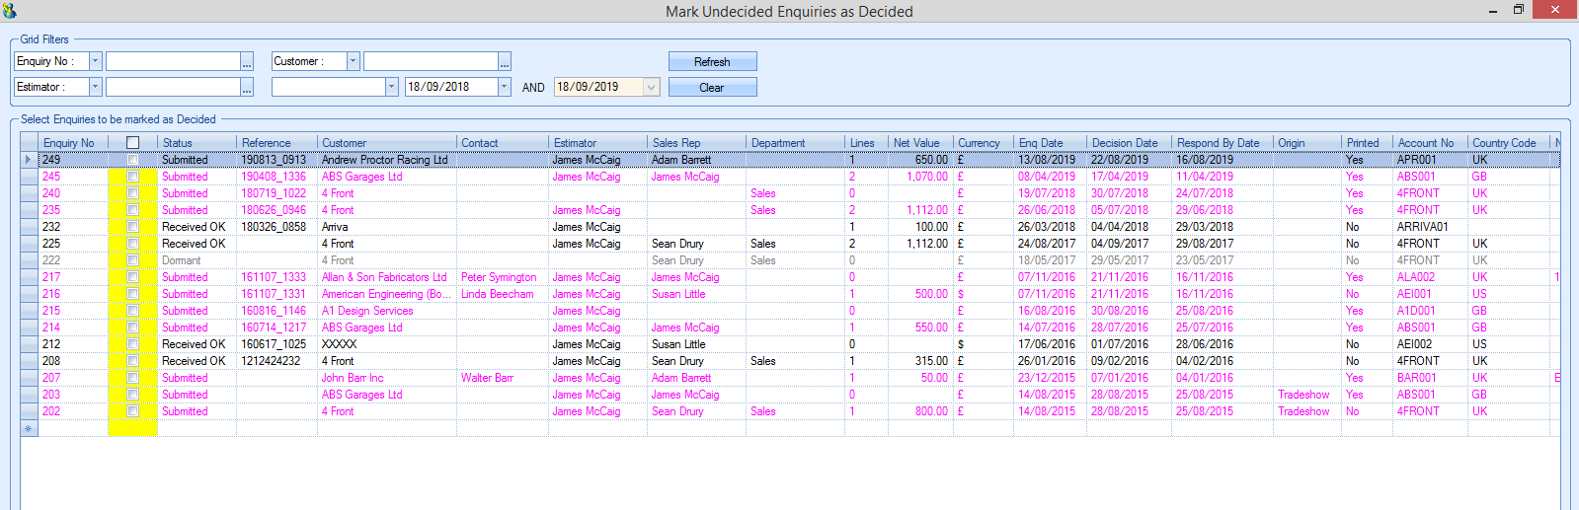Open the Customer filter type dropdown

[x=353, y=61]
